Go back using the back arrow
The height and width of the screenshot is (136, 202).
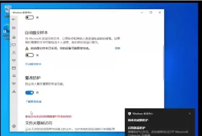pyautogui.click(x=14, y=19)
